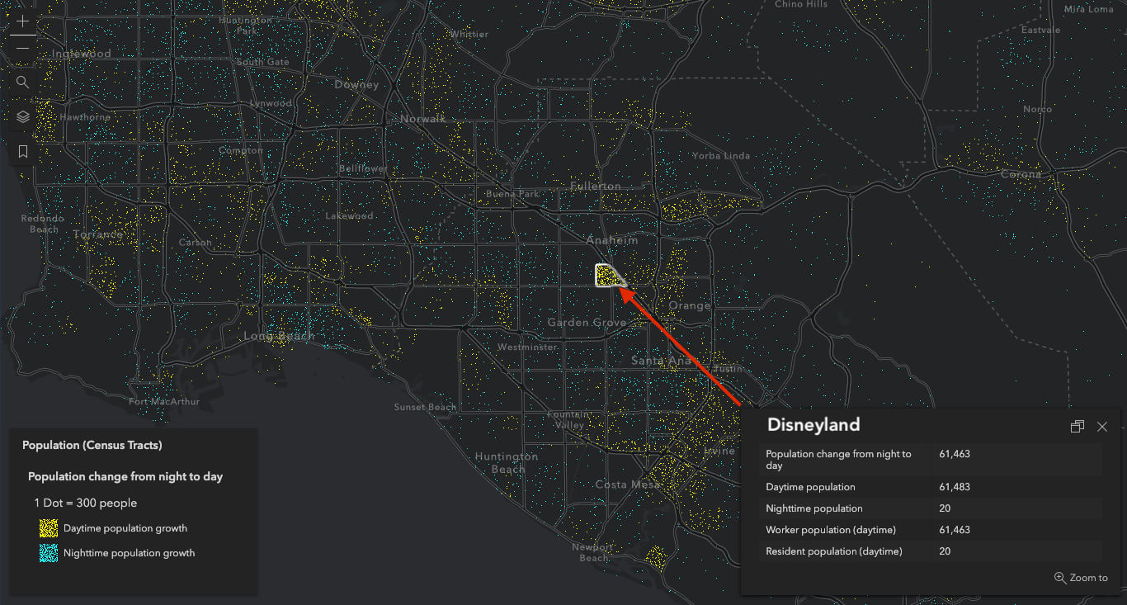Screen dimensions: 1127x605
Task: Dock the Disneyland popup using the dock icon
Action: tap(1077, 426)
